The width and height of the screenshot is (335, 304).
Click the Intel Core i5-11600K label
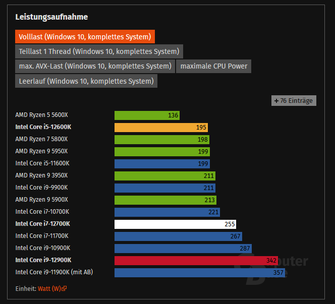click(x=42, y=163)
